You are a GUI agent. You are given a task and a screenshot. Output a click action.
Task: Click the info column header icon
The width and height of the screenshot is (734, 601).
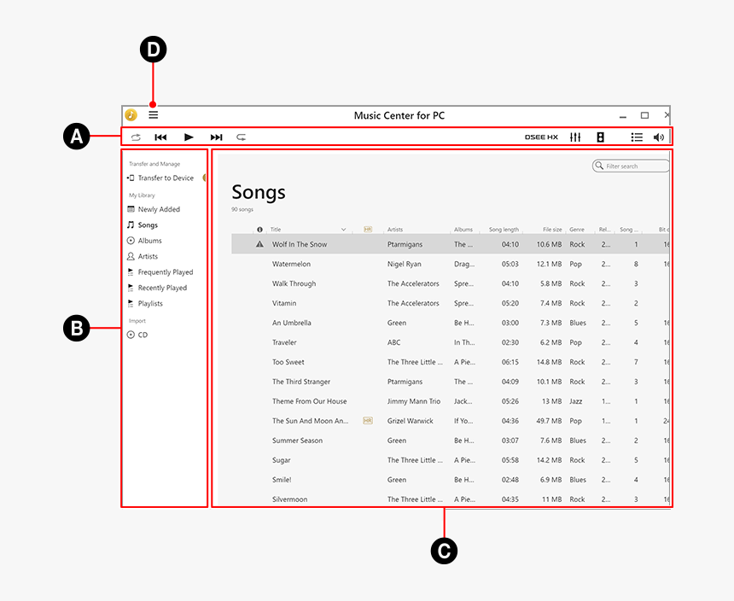click(x=259, y=230)
